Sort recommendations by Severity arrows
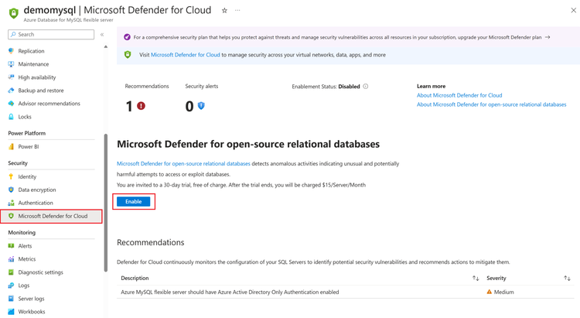The height and width of the screenshot is (318, 580). pyautogui.click(x=567, y=278)
